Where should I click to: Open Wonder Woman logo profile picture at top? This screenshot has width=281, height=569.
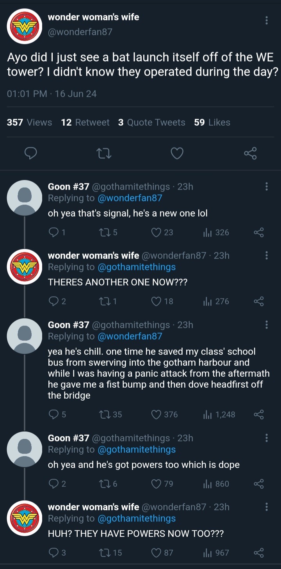[25, 26]
